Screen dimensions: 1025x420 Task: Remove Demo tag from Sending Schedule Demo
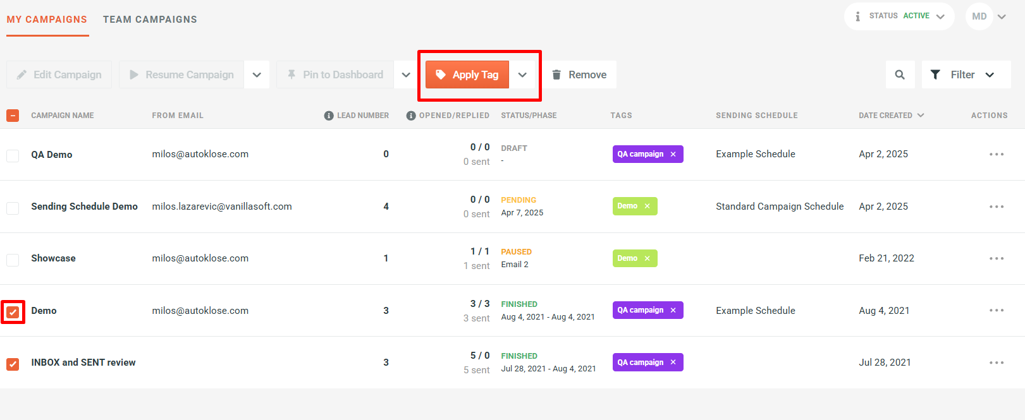(x=647, y=206)
